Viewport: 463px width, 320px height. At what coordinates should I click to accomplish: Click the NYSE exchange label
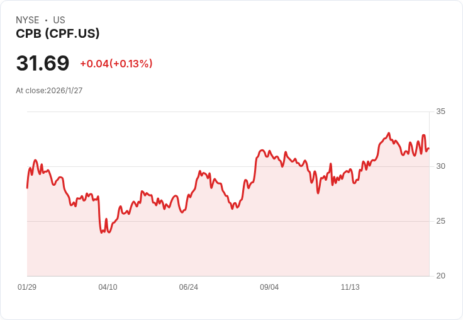(x=28, y=20)
